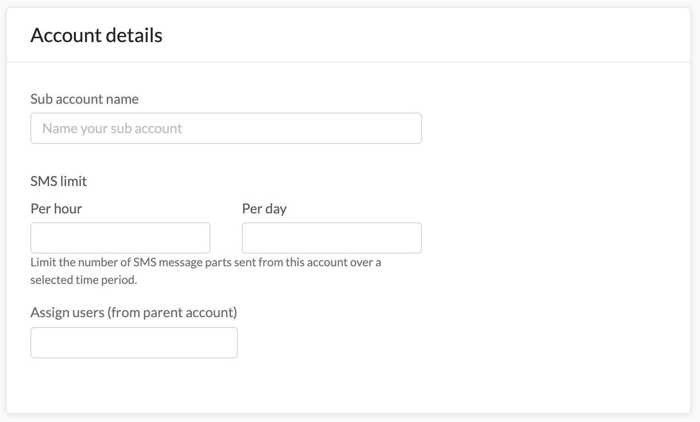Click the Sub account name label
Image resolution: width=700 pixels, height=422 pixels.
click(84, 99)
